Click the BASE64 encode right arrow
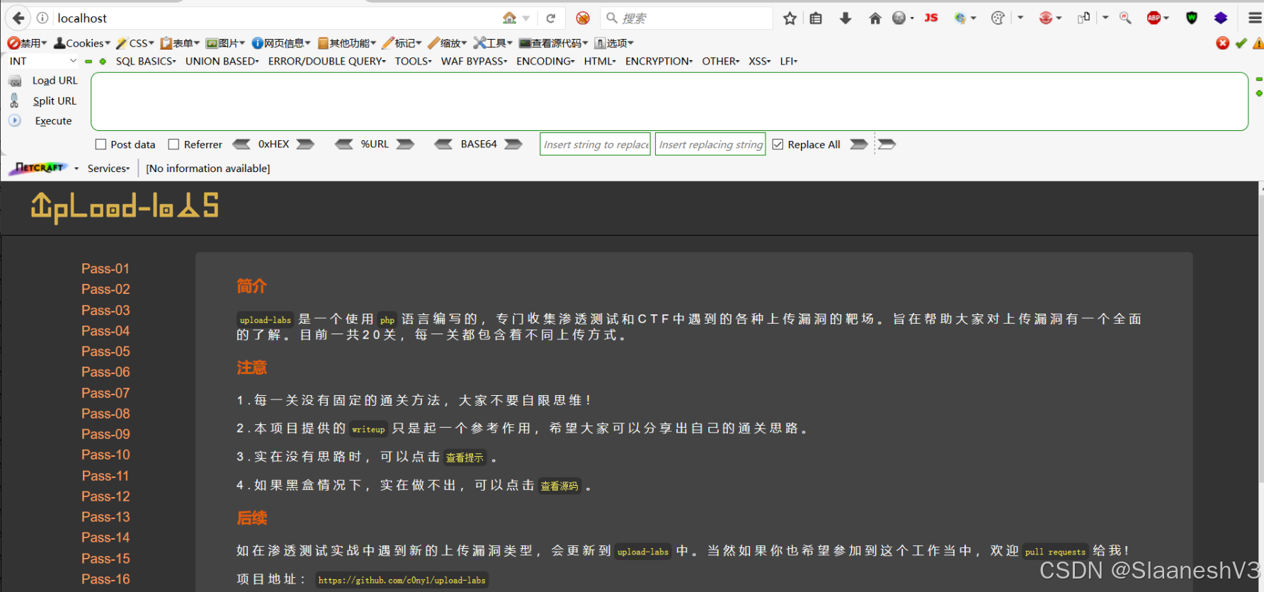The width and height of the screenshot is (1264, 592). pos(513,144)
